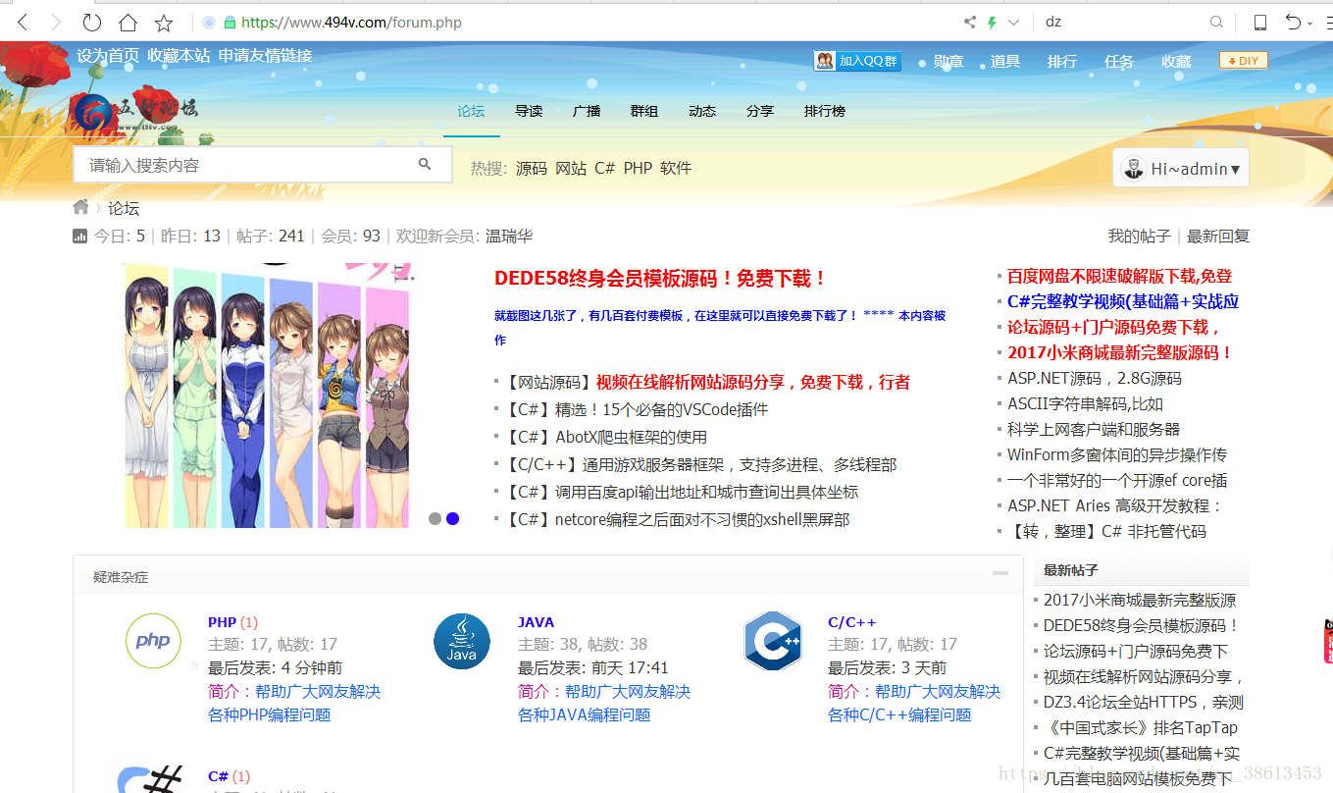Open PHP forum's last post 4 分钟前
1333x793 pixels.
(x=312, y=667)
